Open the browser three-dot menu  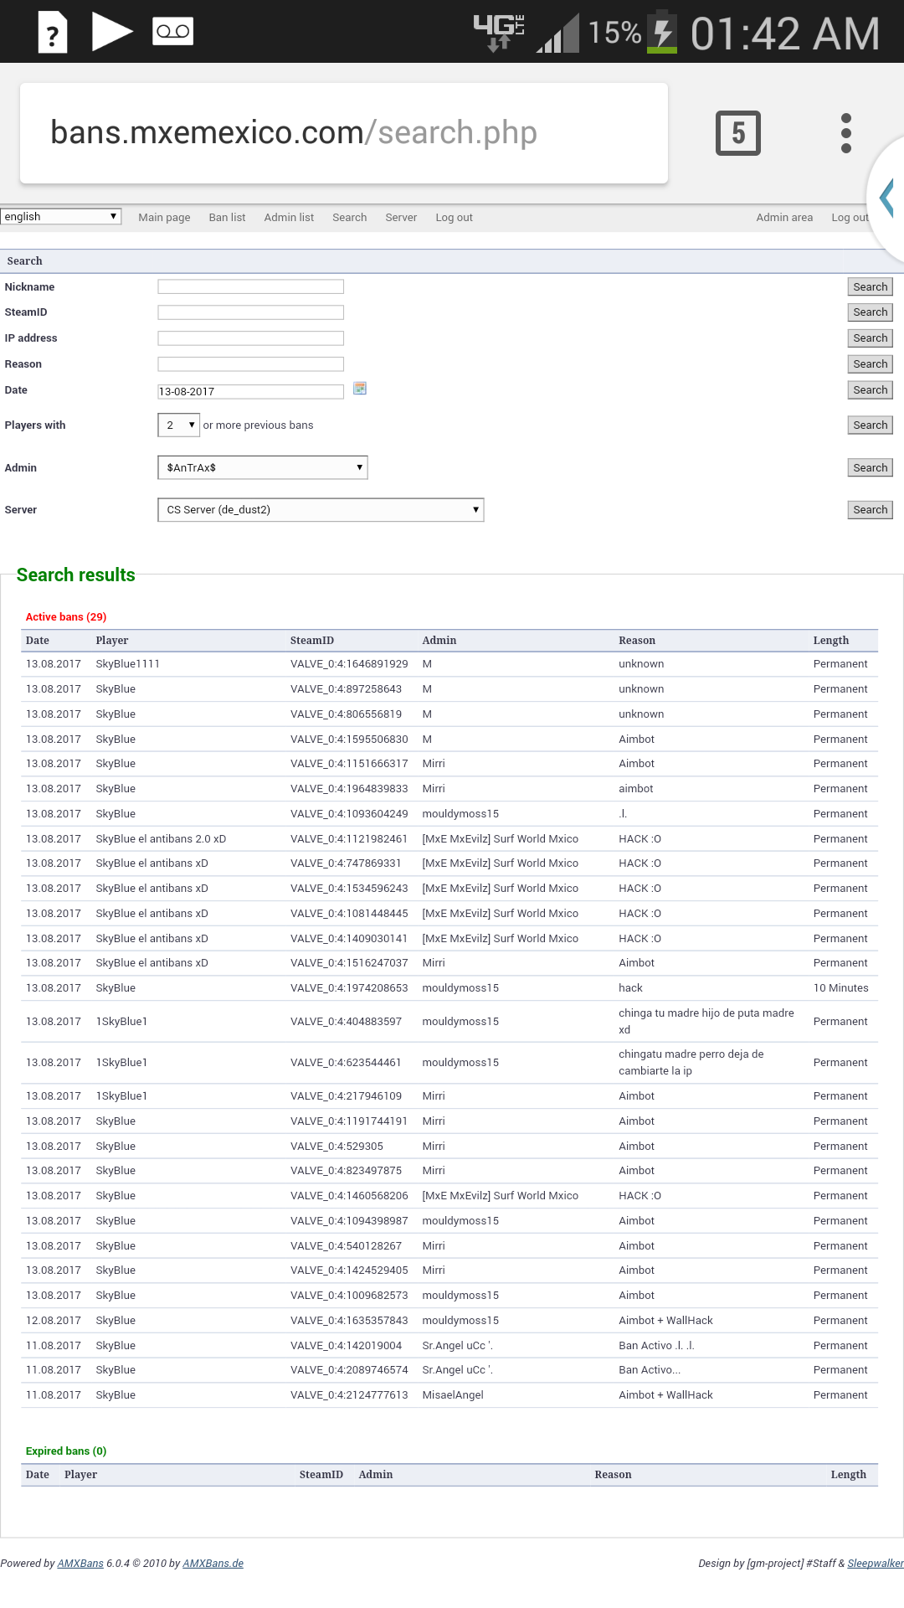pyautogui.click(x=846, y=133)
